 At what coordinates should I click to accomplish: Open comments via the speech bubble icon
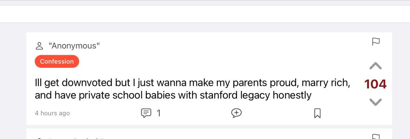click(146, 112)
